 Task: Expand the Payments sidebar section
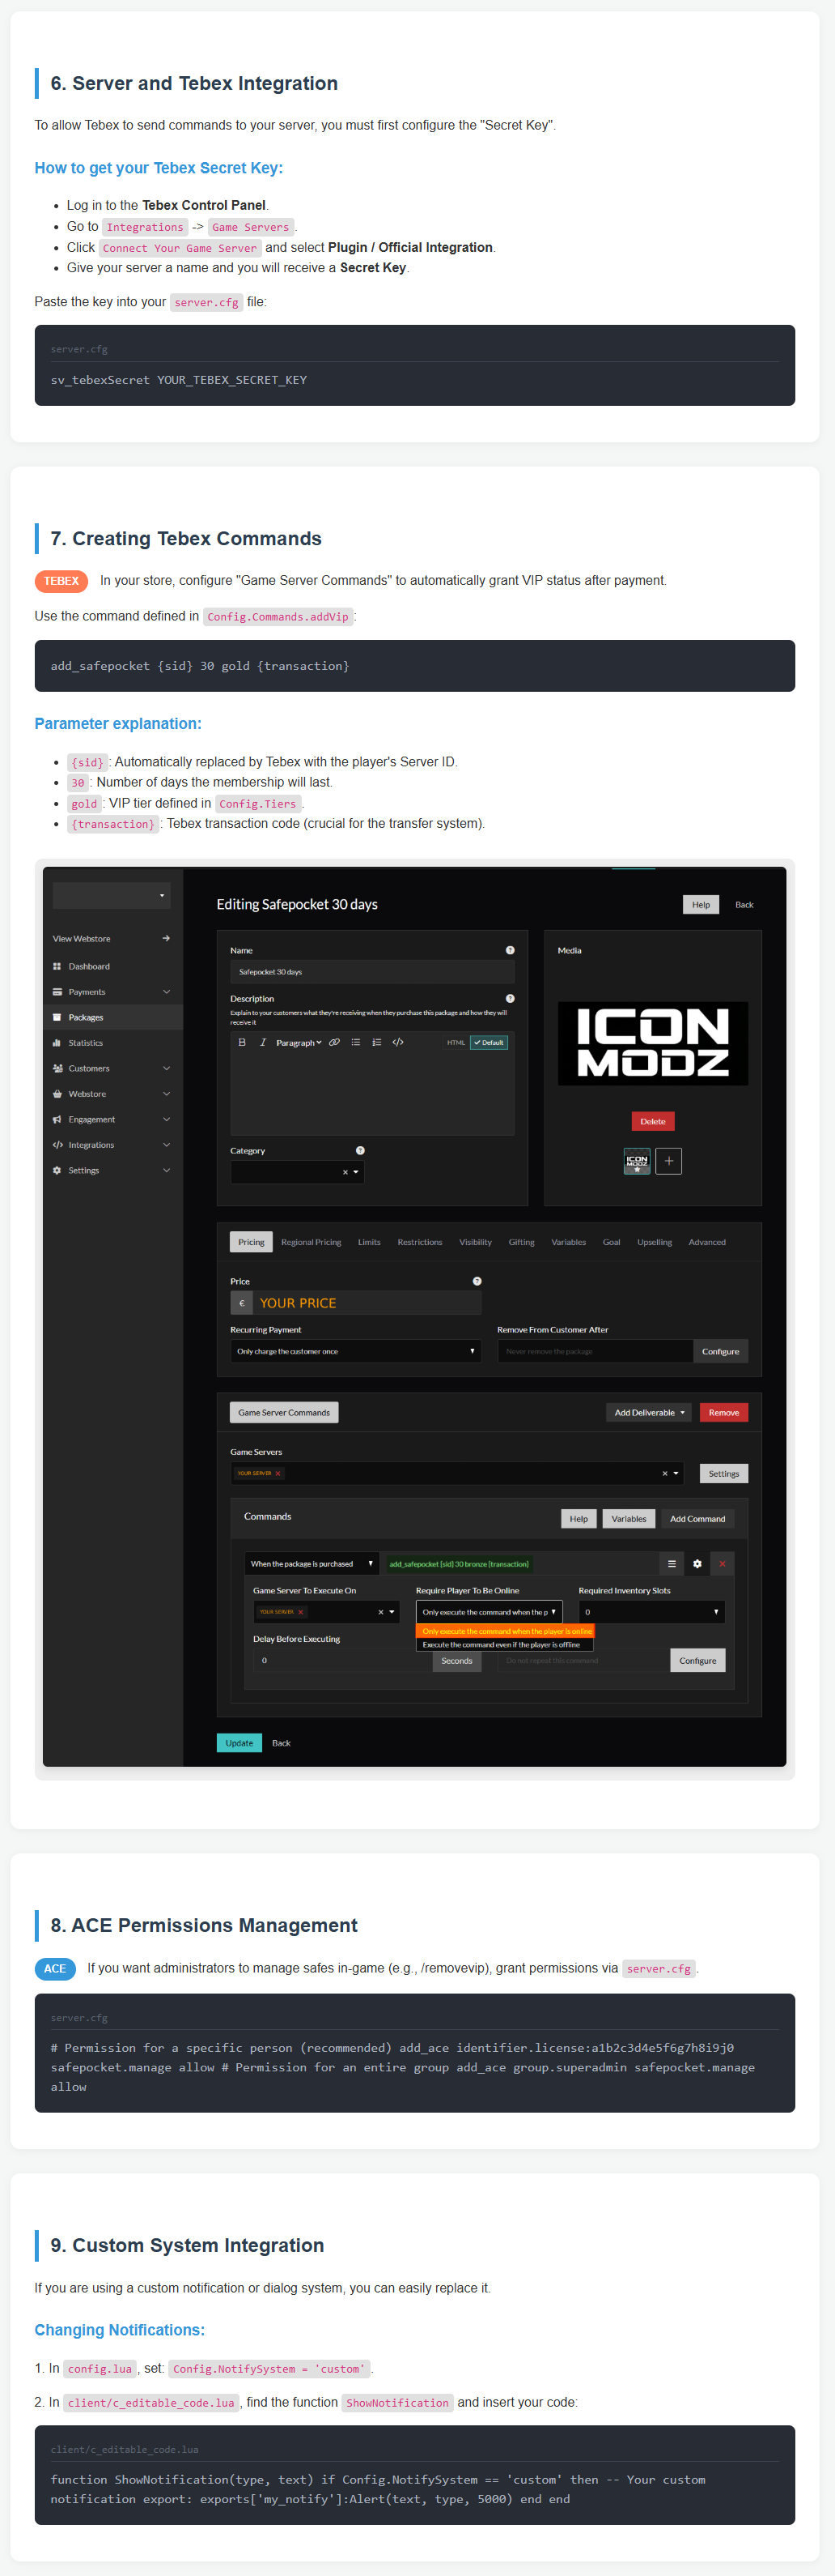point(166,992)
